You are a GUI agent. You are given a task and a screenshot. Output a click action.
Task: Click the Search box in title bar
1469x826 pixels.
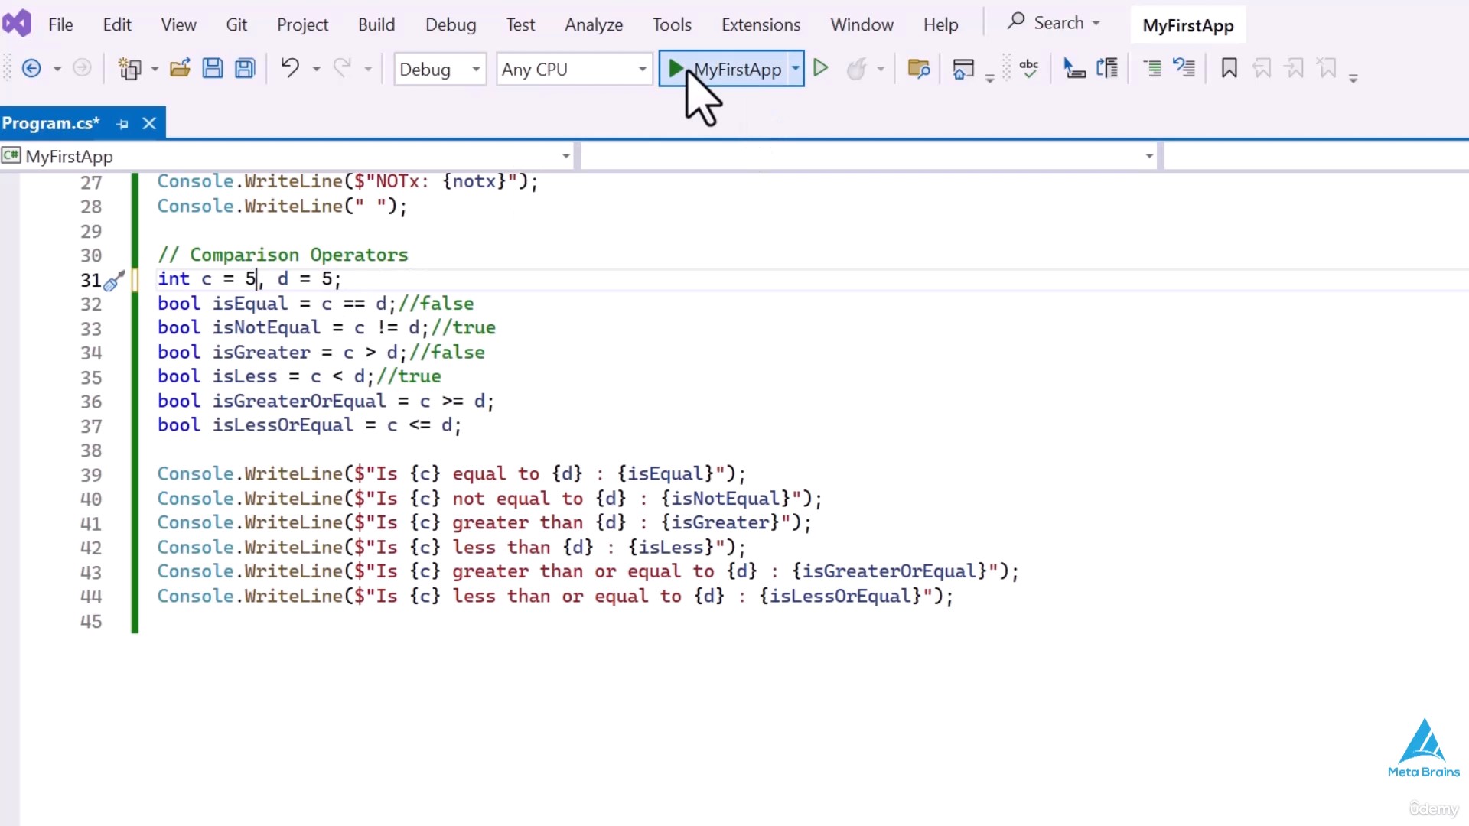point(1054,23)
